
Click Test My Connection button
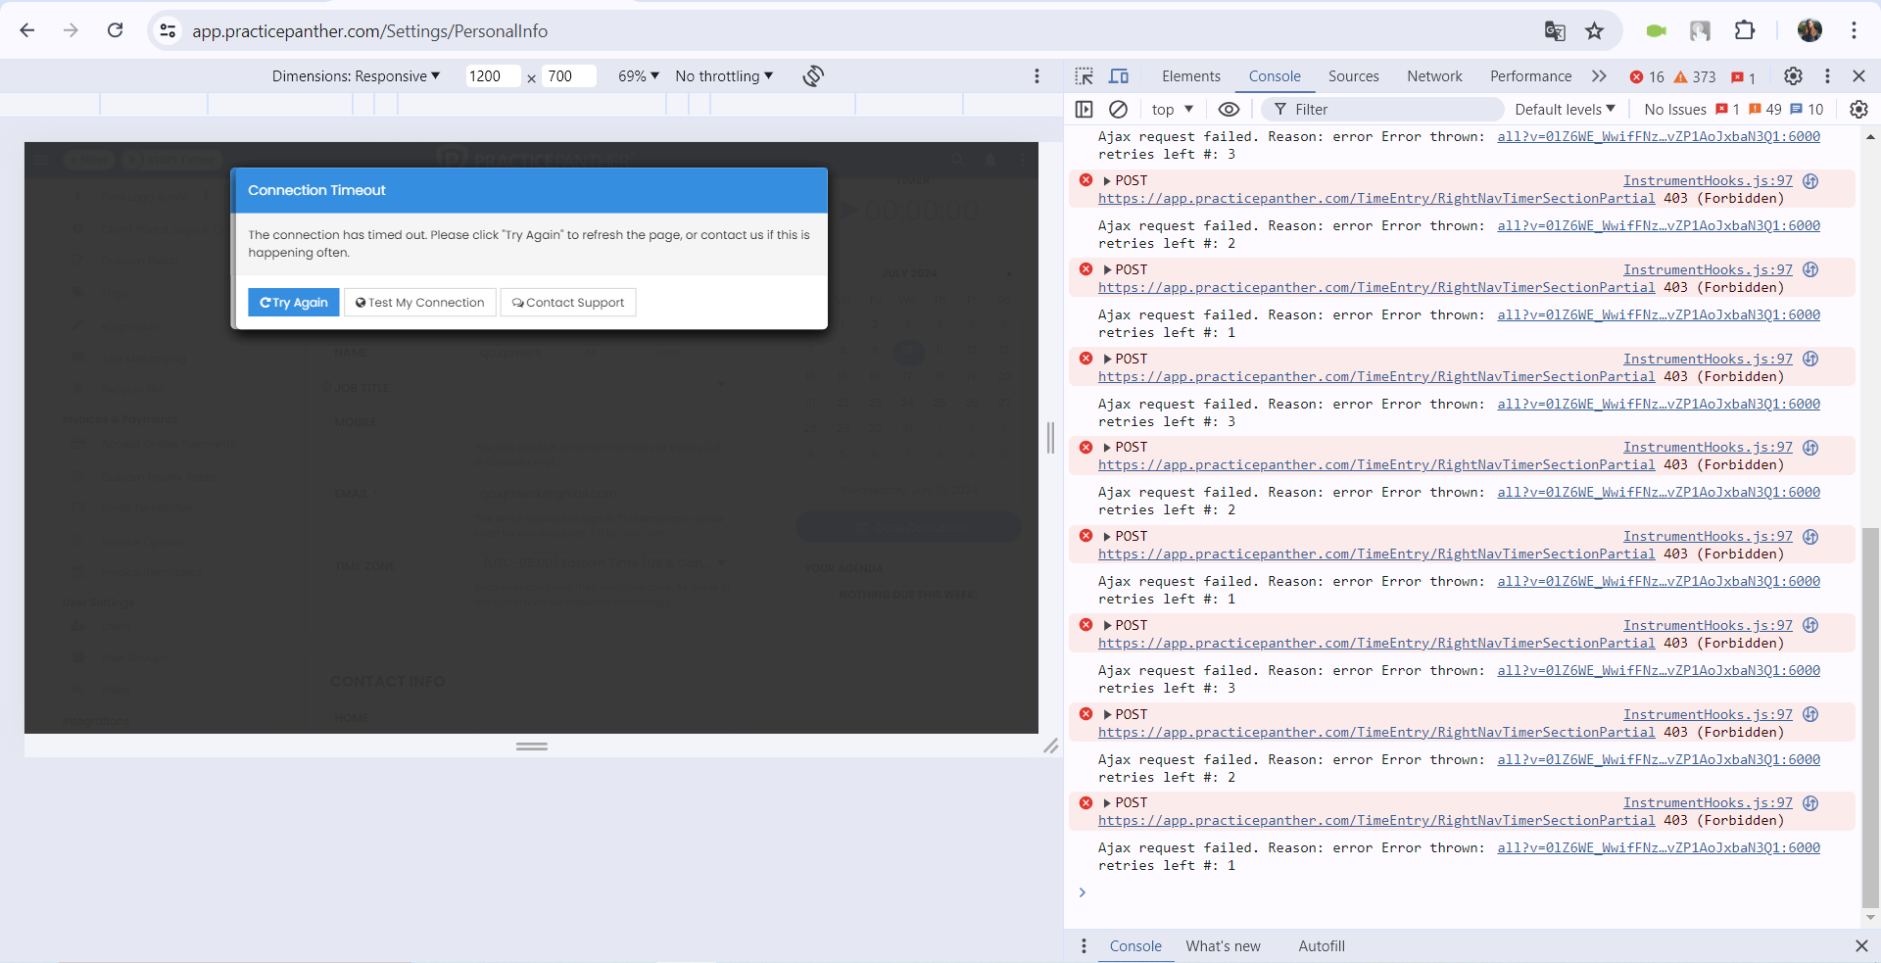click(420, 303)
